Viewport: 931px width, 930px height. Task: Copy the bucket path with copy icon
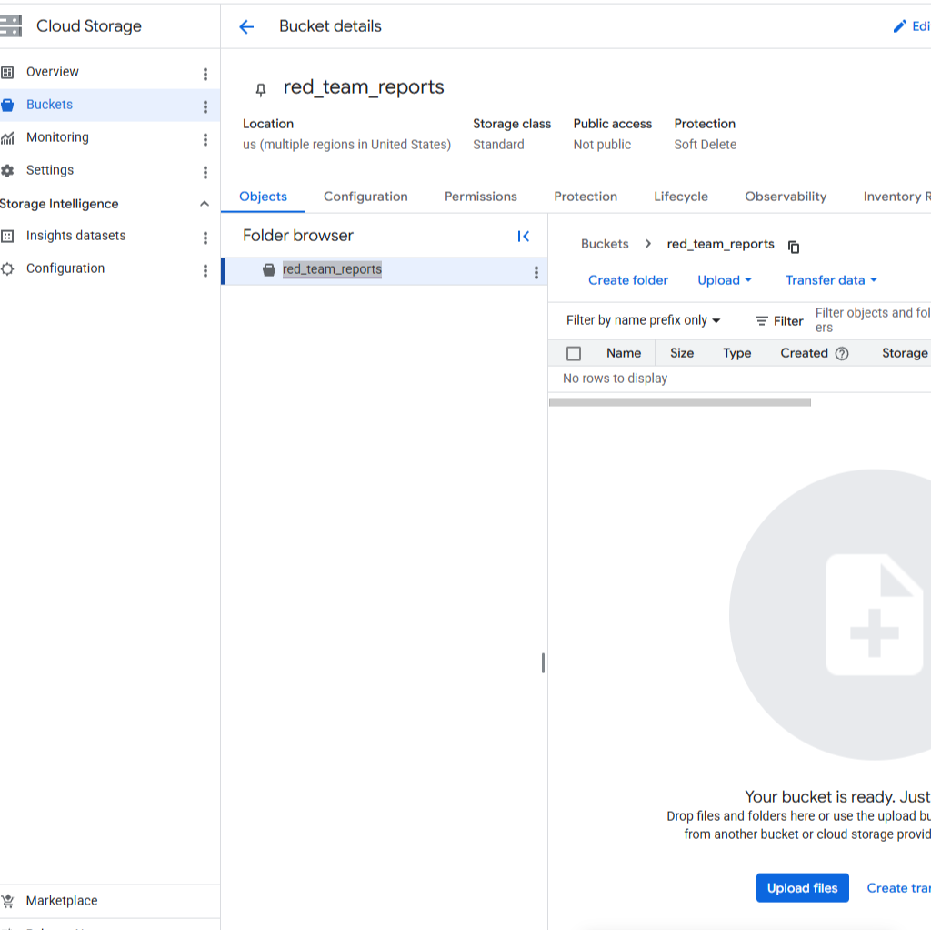(x=794, y=247)
